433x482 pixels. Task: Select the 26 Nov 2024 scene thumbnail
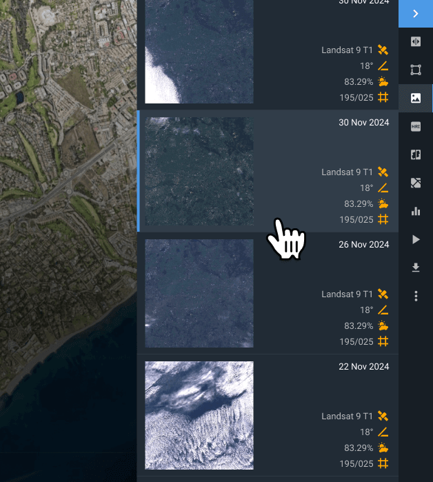(x=199, y=293)
